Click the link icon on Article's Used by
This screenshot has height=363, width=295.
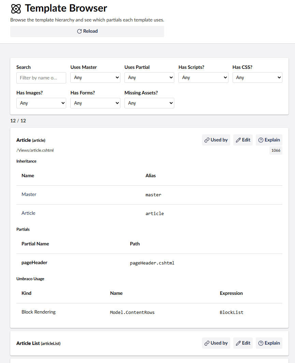(207, 140)
